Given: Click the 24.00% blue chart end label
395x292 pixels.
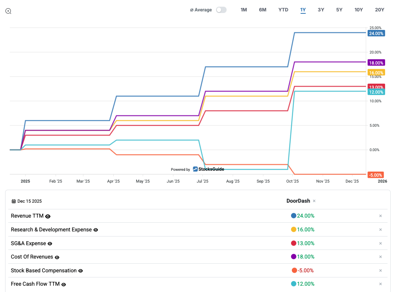Looking at the screenshot, I should [376, 33].
